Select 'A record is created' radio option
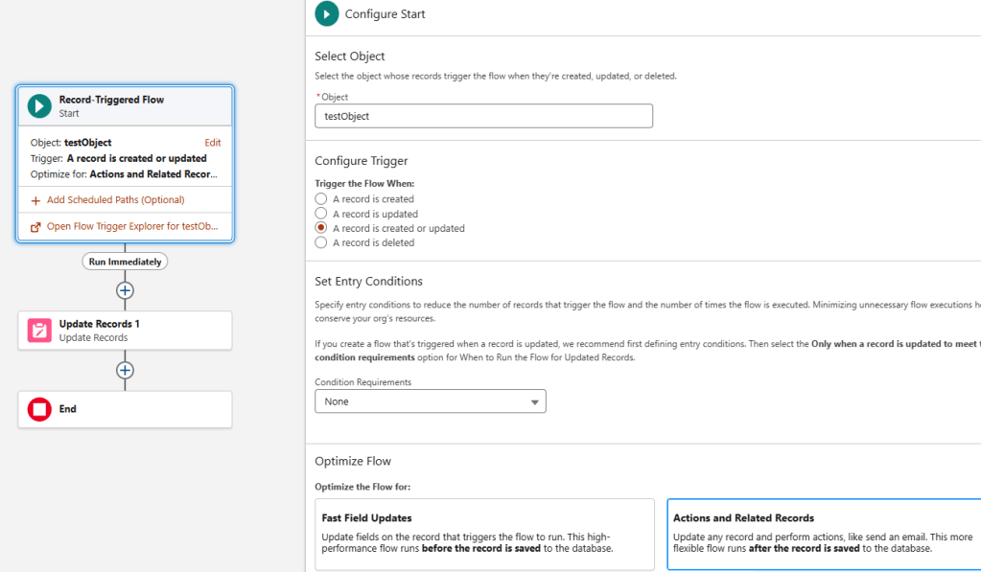981x572 pixels. 321,199
